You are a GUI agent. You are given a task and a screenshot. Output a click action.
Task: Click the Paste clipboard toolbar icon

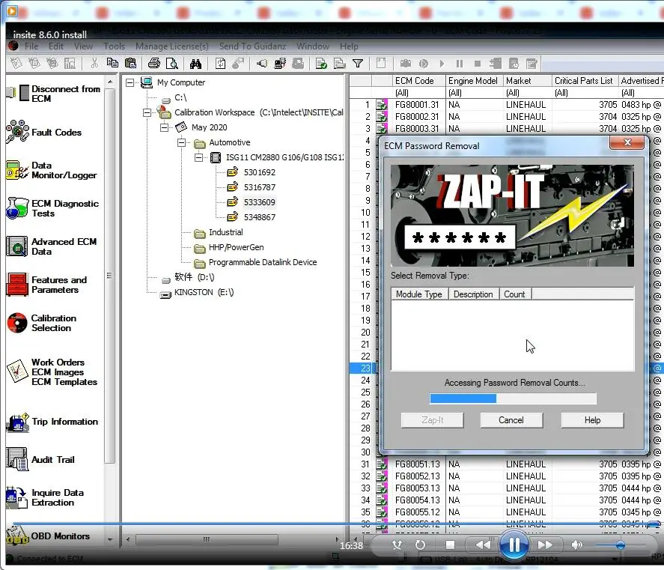130,63
